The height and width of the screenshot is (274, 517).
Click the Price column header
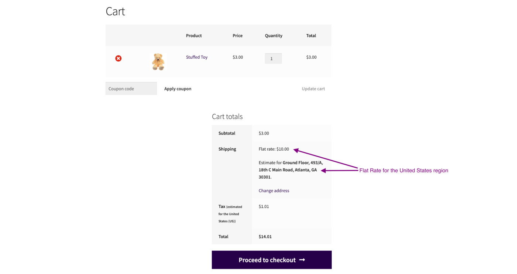pyautogui.click(x=237, y=35)
